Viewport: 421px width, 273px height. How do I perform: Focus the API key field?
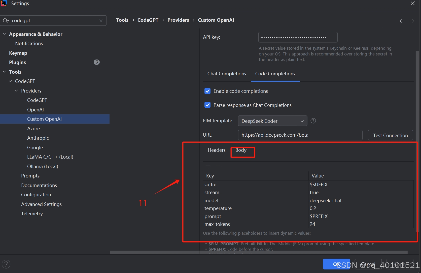pyautogui.click(x=298, y=37)
